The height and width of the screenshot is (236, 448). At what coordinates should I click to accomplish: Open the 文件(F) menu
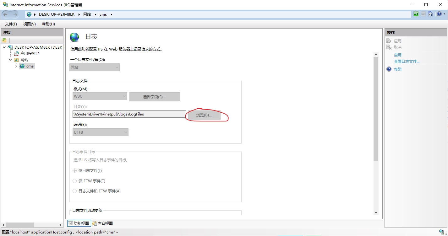click(x=11, y=24)
